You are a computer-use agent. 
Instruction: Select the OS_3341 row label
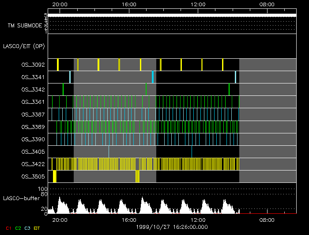pos(33,77)
